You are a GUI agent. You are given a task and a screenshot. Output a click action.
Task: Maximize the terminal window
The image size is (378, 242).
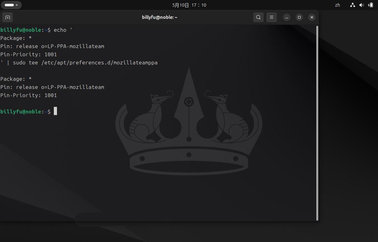click(x=299, y=17)
